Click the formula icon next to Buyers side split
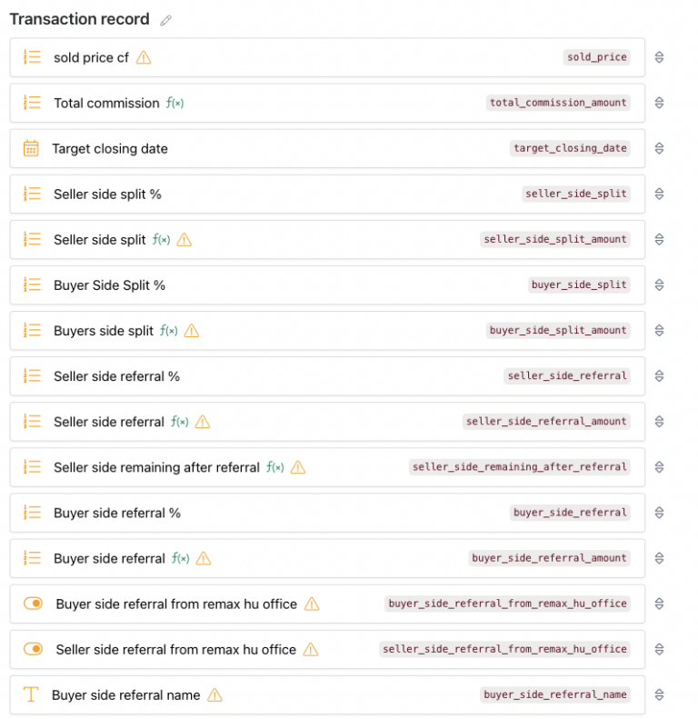This screenshot has width=698, height=719. 169,331
